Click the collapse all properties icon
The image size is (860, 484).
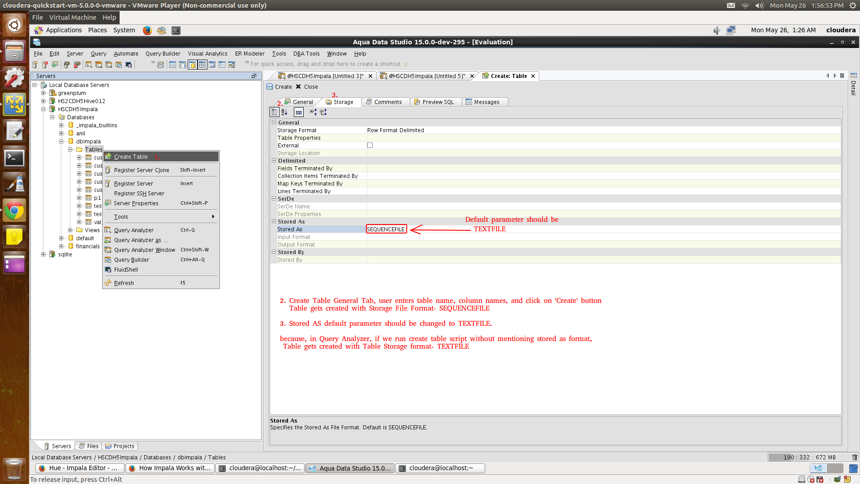(x=323, y=112)
